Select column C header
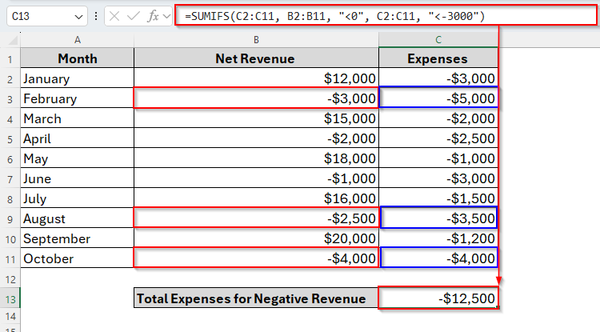Image resolution: width=600 pixels, height=332 pixels. point(438,38)
